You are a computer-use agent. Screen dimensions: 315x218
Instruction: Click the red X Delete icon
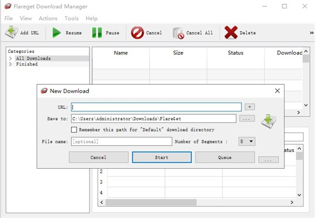pyautogui.click(x=231, y=32)
